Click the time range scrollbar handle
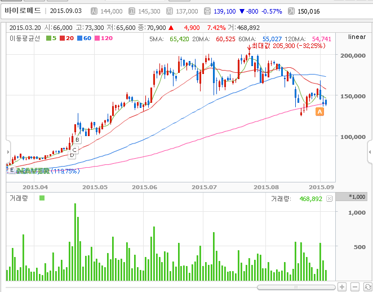The height and width of the screenshot is (292, 373). (x=296, y=287)
